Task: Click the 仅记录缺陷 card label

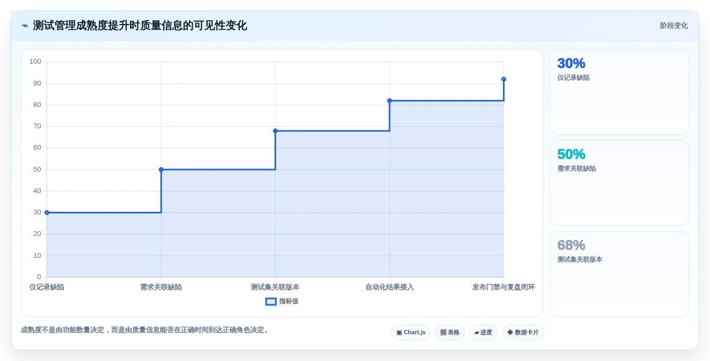Action: pyautogui.click(x=574, y=78)
